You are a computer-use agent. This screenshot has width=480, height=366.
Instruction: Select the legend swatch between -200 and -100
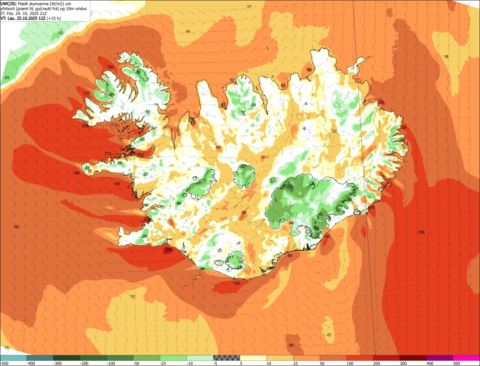93,358
